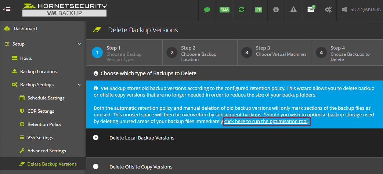Click the run the optimisation tool link
The height and width of the screenshot is (174, 383).
267,121
